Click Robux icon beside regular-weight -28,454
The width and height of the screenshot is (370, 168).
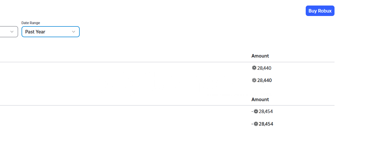pos(256,111)
